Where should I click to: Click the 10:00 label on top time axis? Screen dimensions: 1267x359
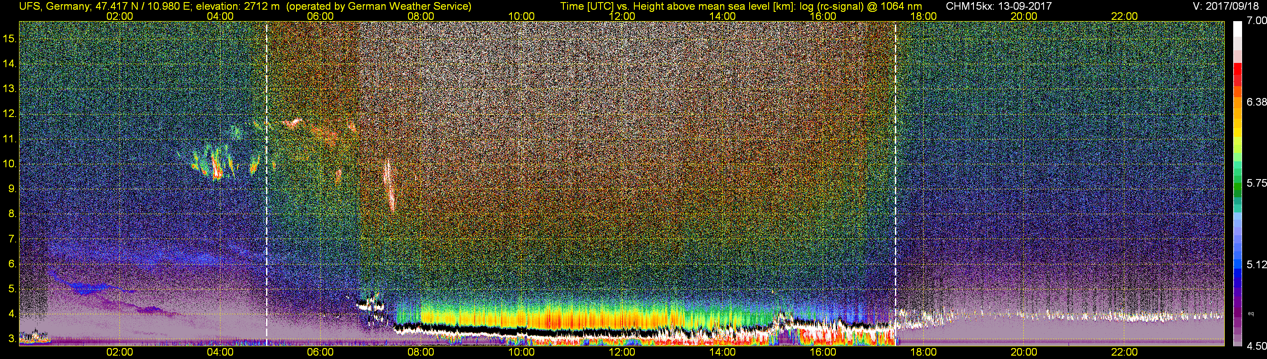(521, 16)
